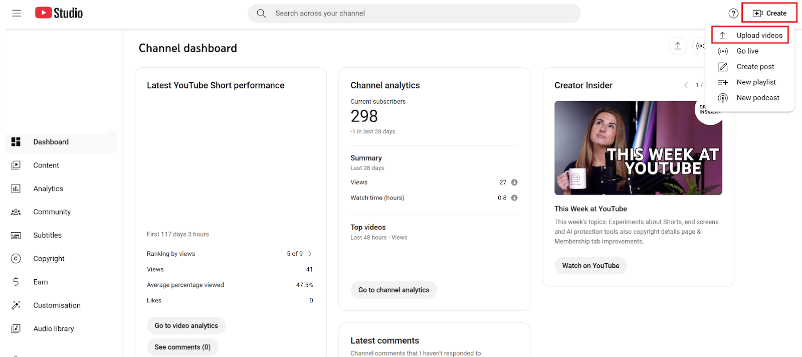The height and width of the screenshot is (357, 802).
Task: Click the search magnifier icon
Action: tap(261, 14)
